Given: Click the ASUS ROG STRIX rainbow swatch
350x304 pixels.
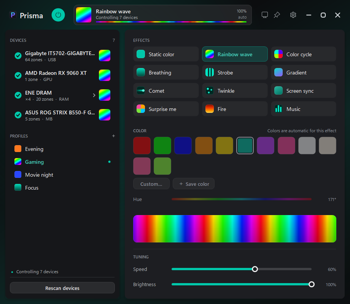Looking at the screenshot, I should coord(105,115).
